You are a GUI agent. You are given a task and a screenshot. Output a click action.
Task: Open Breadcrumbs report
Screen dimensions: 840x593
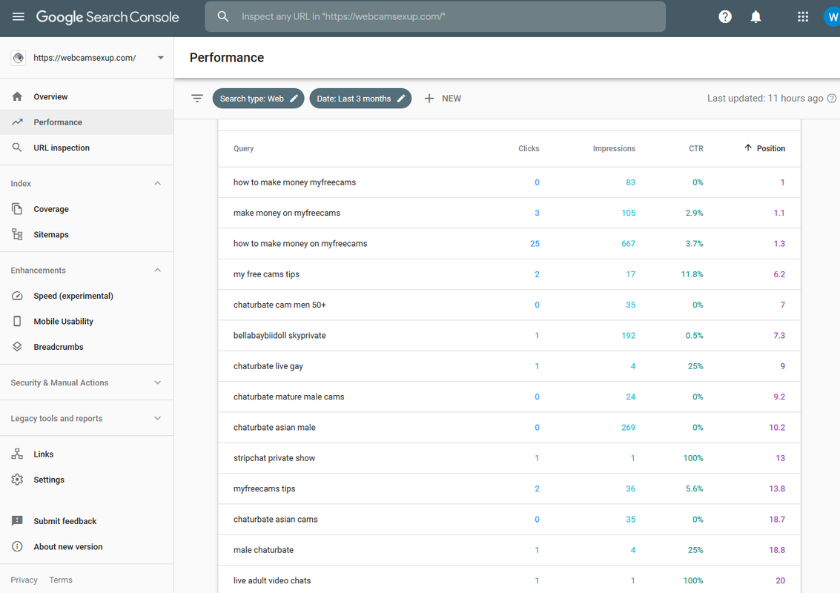tap(87, 347)
